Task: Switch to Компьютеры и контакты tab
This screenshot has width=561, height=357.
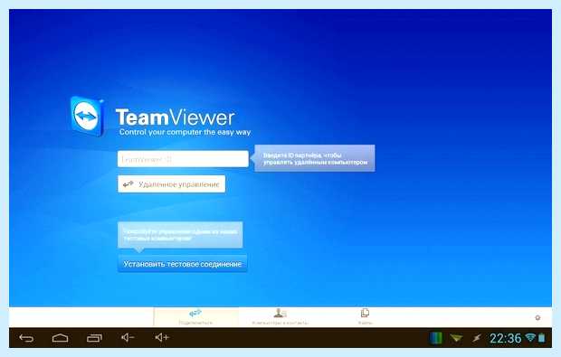Action: coord(280,317)
